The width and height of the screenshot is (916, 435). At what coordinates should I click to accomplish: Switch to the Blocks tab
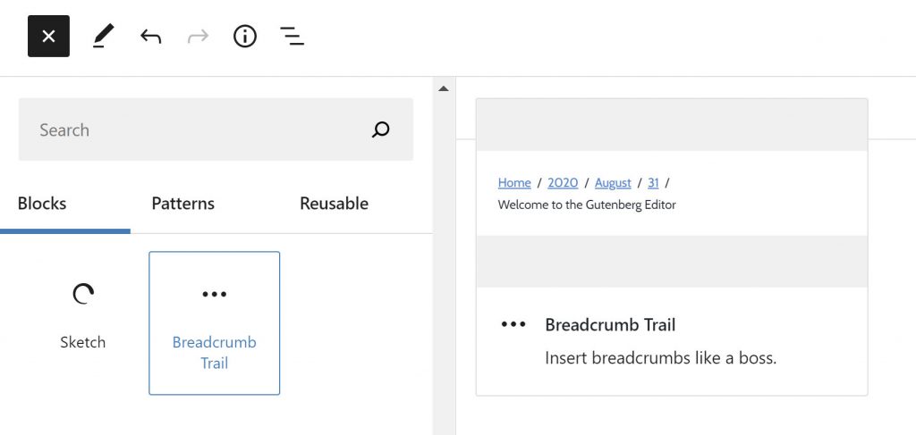[x=42, y=204]
